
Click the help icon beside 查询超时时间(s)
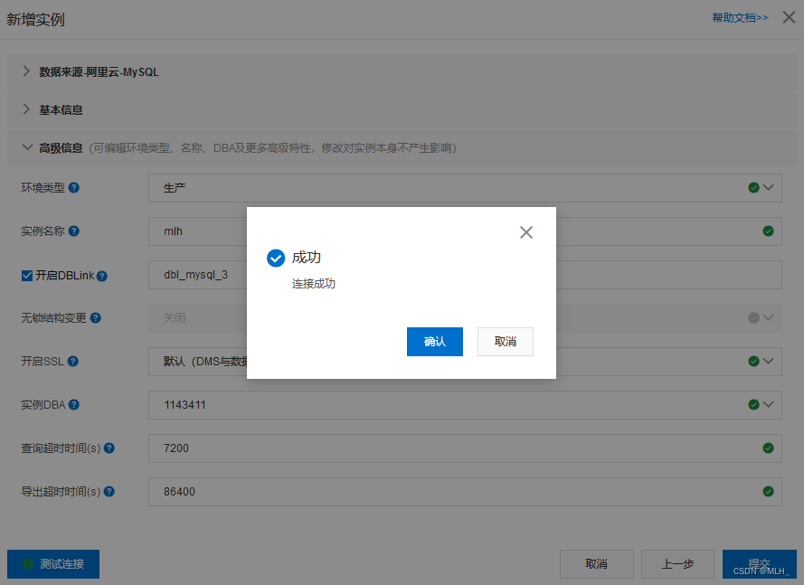109,448
